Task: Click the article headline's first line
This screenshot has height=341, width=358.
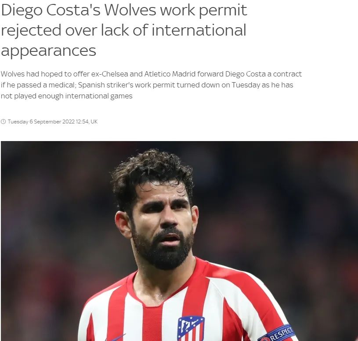Action: click(124, 11)
